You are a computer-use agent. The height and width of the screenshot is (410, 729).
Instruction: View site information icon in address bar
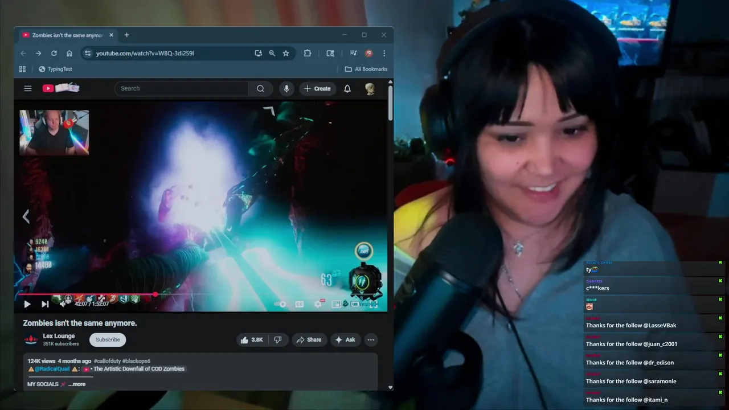(x=87, y=53)
